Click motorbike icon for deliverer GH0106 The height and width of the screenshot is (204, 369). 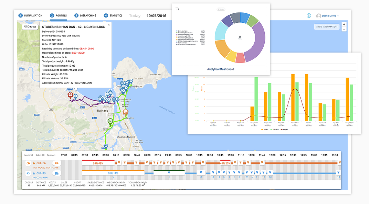click(56, 163)
